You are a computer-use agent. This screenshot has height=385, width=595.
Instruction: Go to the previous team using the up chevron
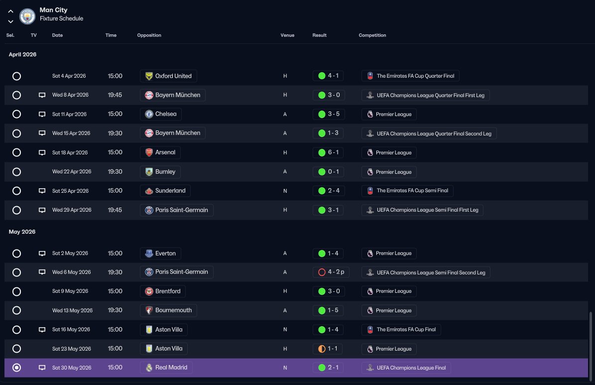[10, 11]
